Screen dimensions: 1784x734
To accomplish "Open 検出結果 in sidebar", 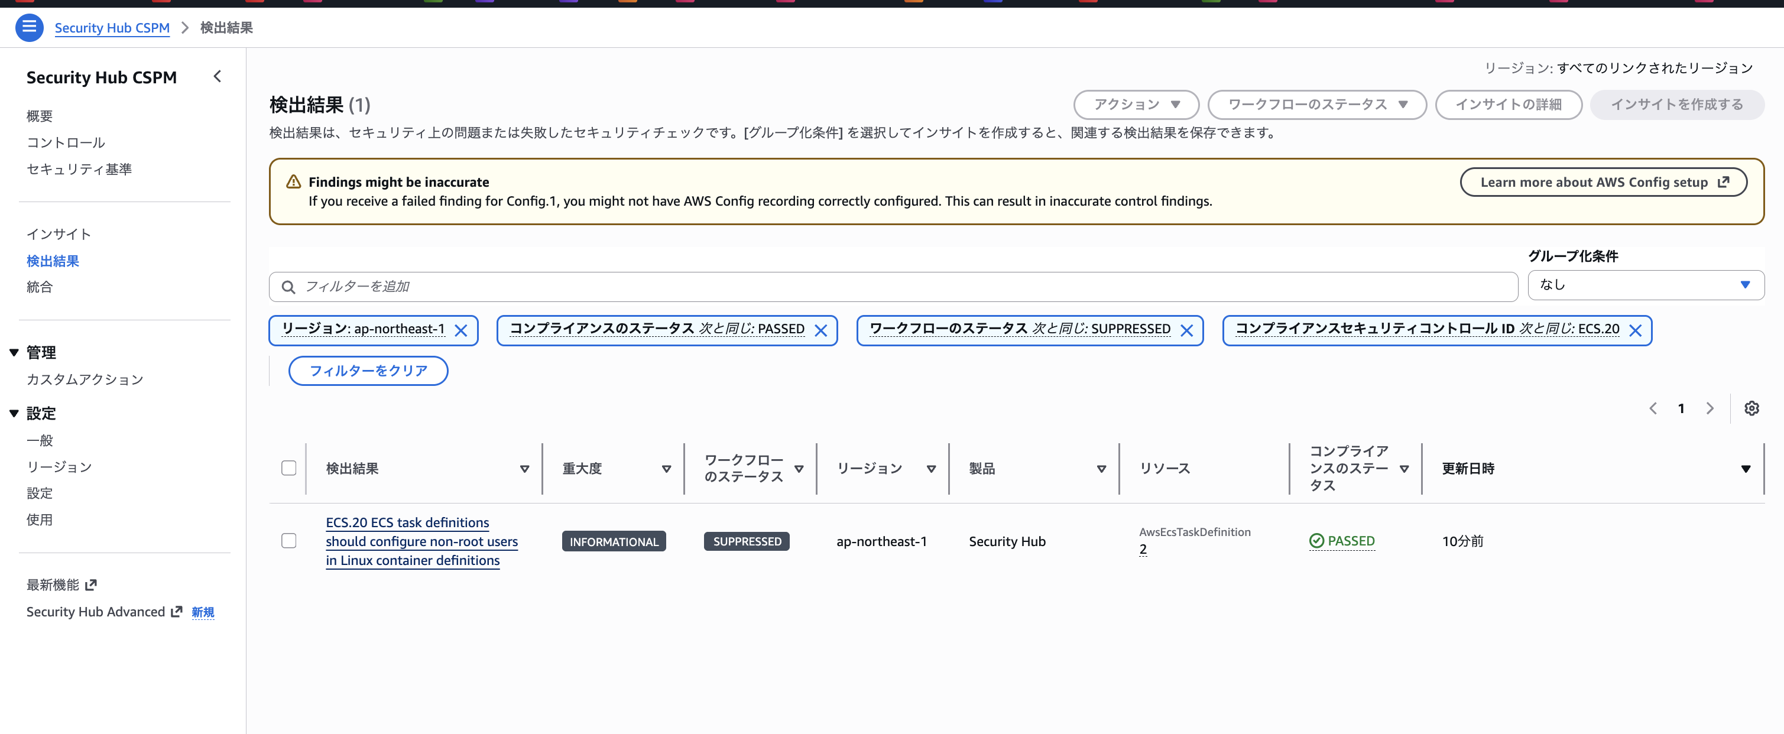I will (x=53, y=261).
